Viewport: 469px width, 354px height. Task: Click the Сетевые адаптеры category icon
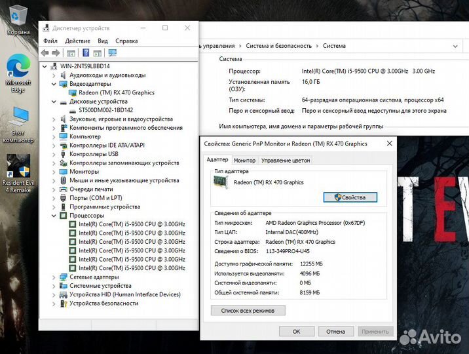(64, 277)
